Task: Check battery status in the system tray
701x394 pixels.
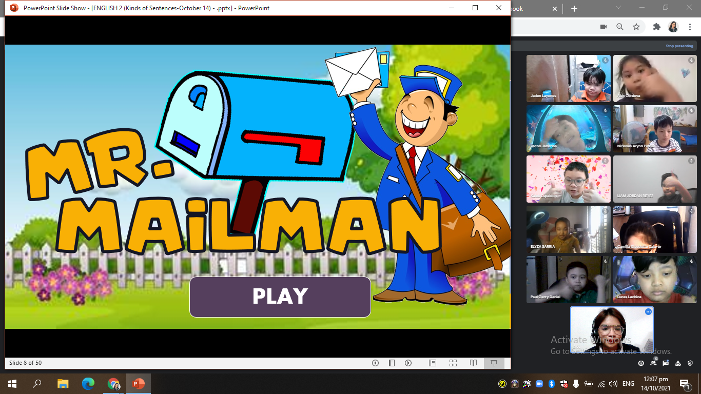Action: pyautogui.click(x=589, y=384)
